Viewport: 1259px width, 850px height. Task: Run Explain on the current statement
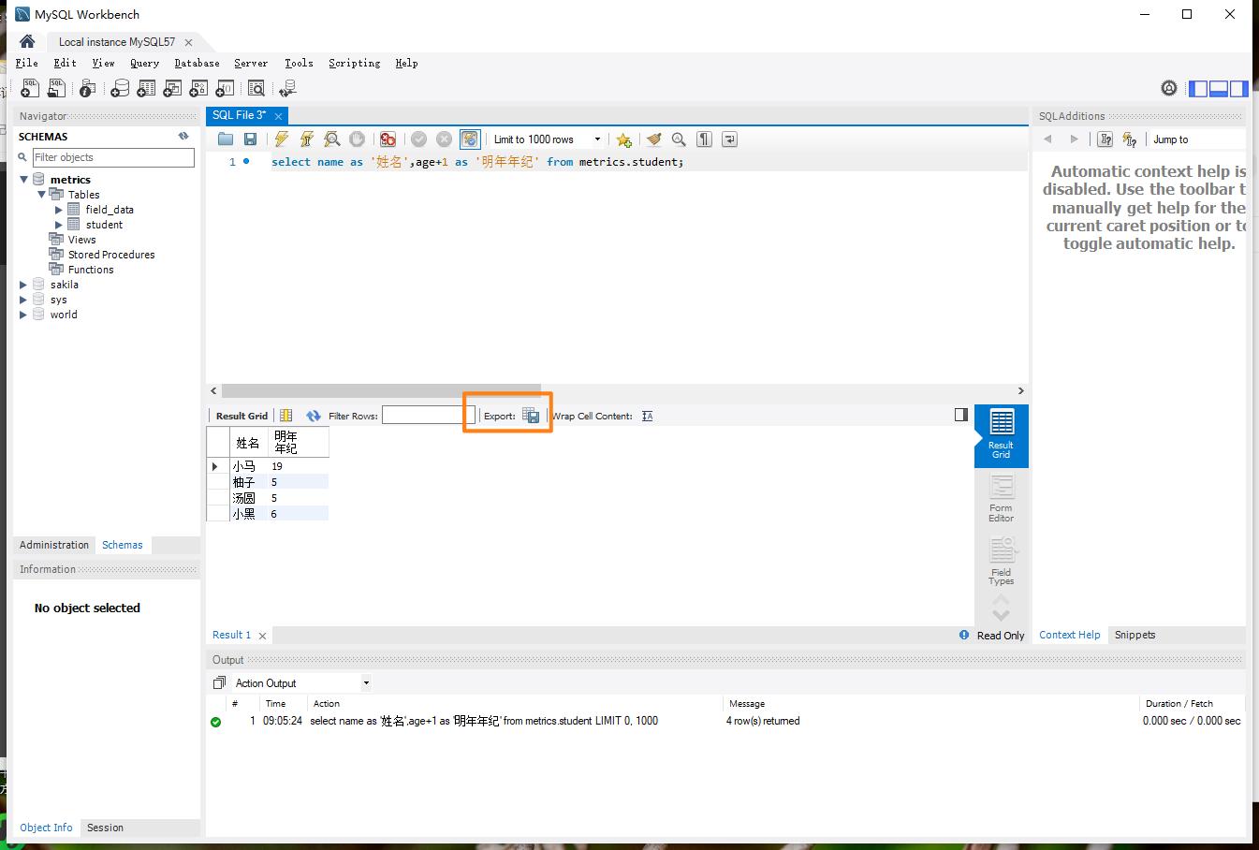[331, 139]
